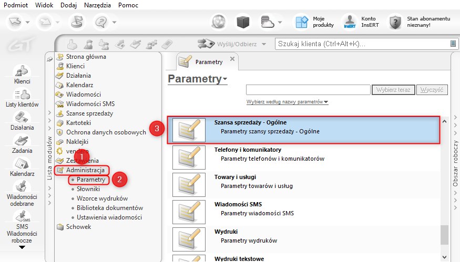Open the Narzędzia menu
This screenshot has width=460, height=262.
coord(98,5)
